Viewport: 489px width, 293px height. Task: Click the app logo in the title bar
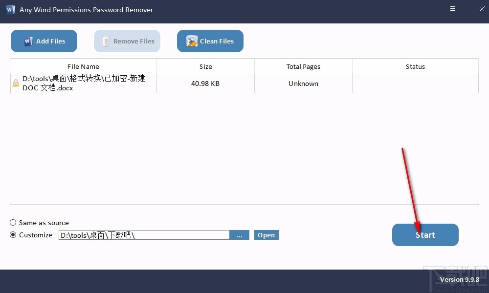pyautogui.click(x=10, y=9)
